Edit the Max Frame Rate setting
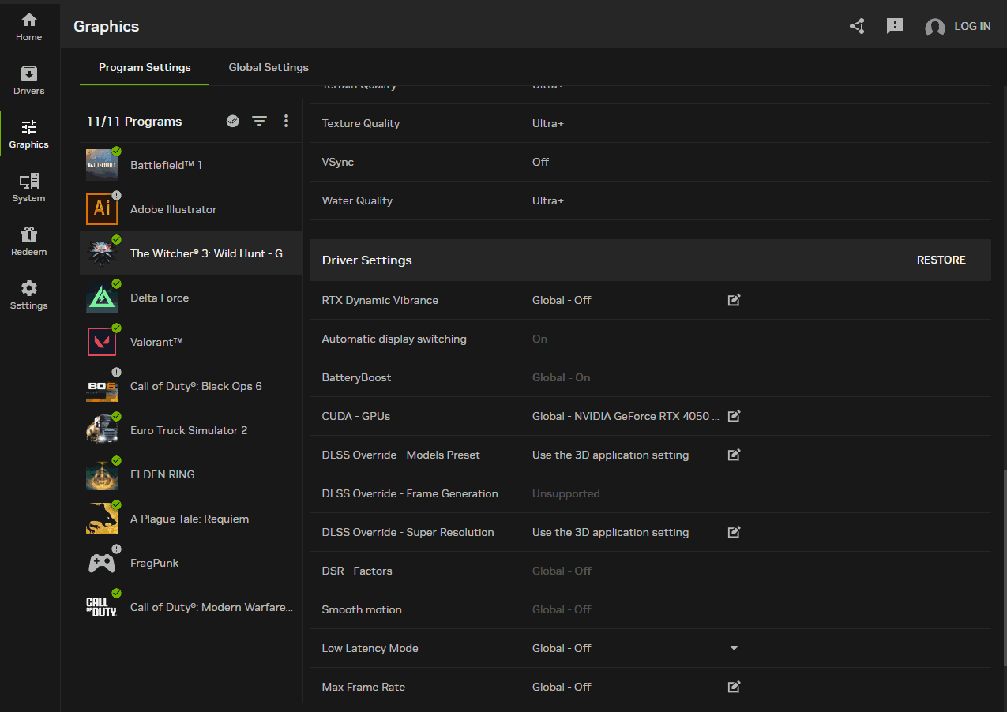1007x712 pixels. pyautogui.click(x=734, y=687)
